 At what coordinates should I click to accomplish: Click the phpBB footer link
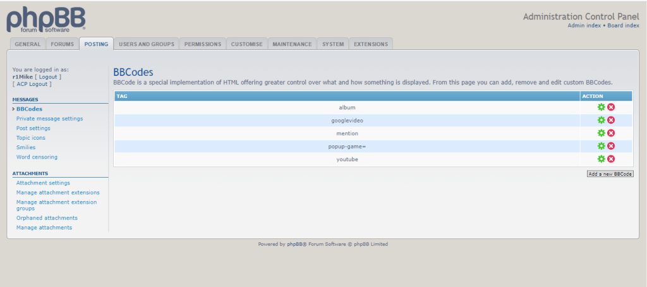[x=295, y=244]
